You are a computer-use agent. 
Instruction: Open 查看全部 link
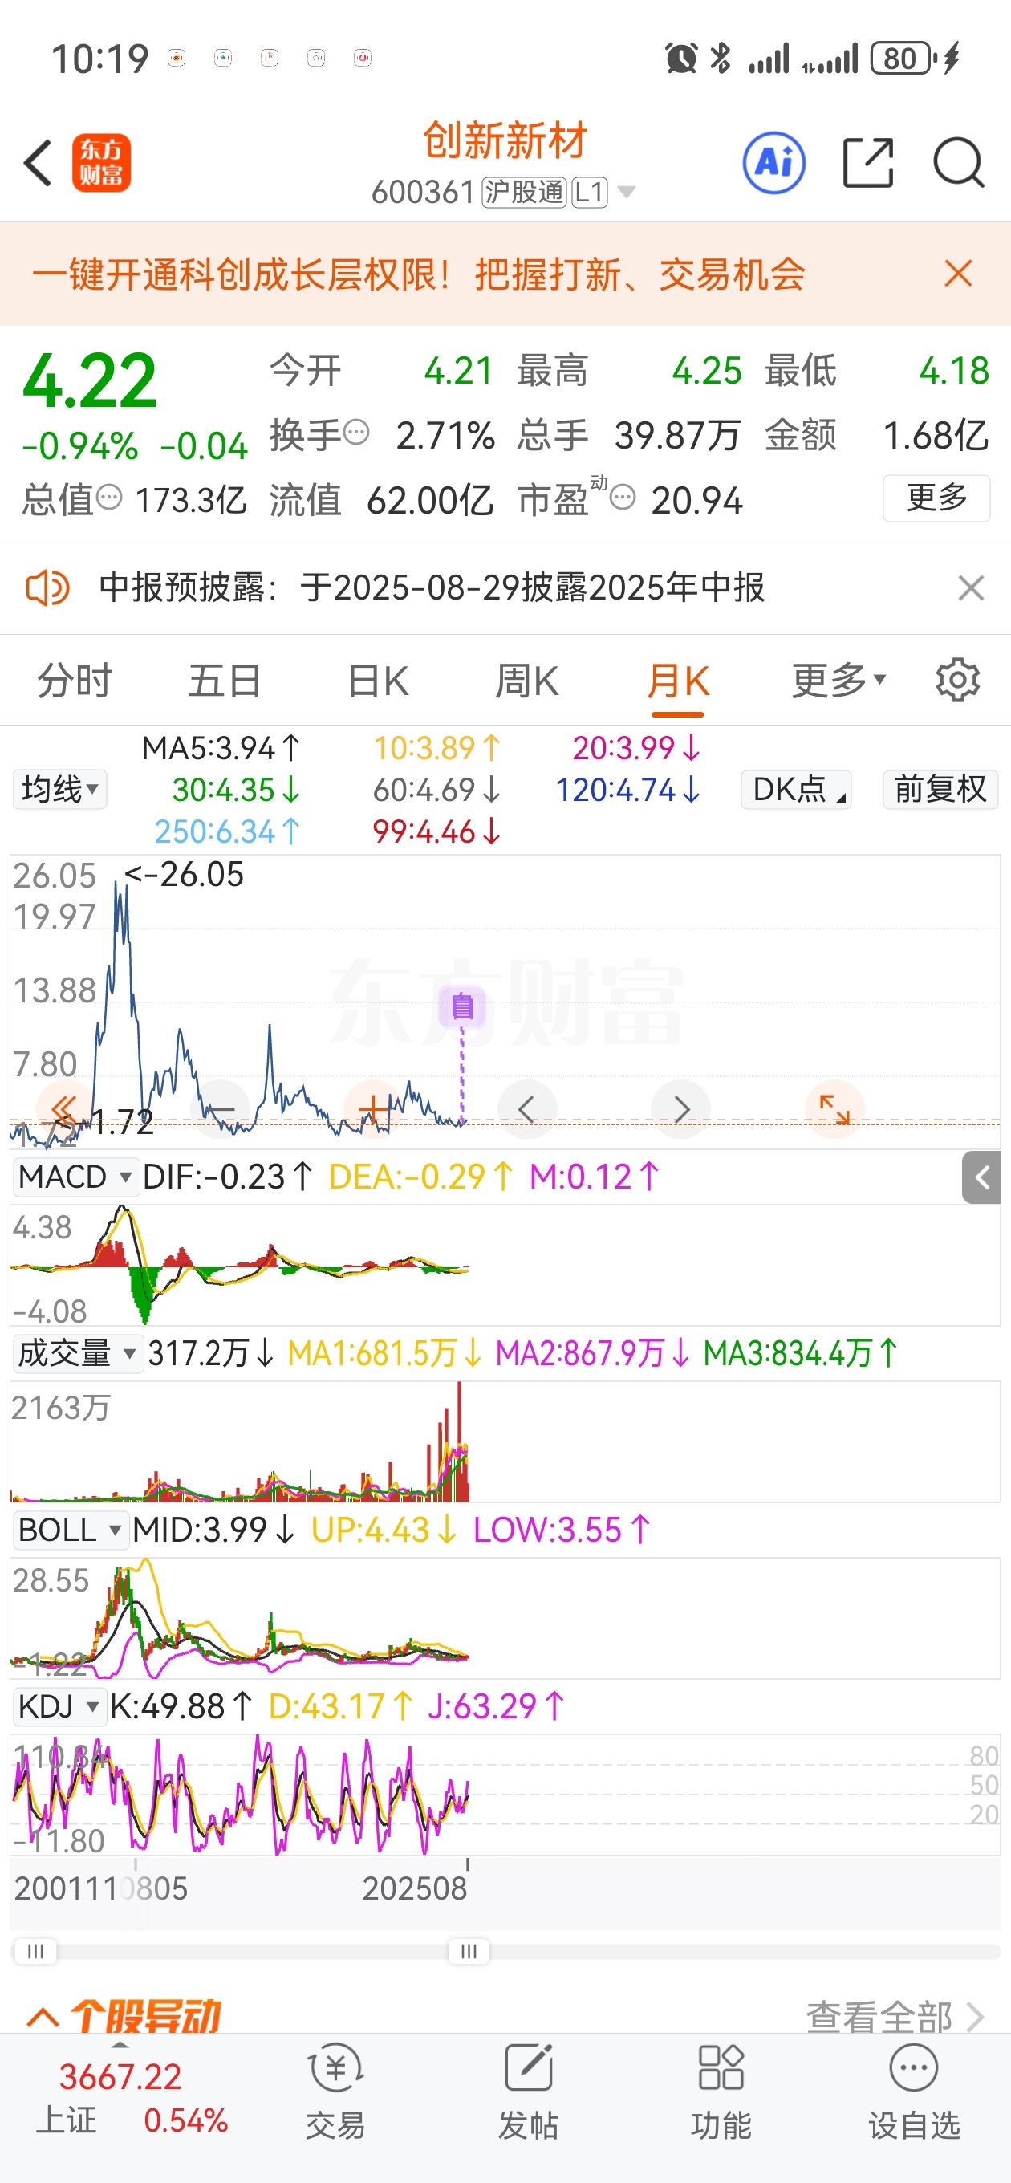[x=895, y=2016]
